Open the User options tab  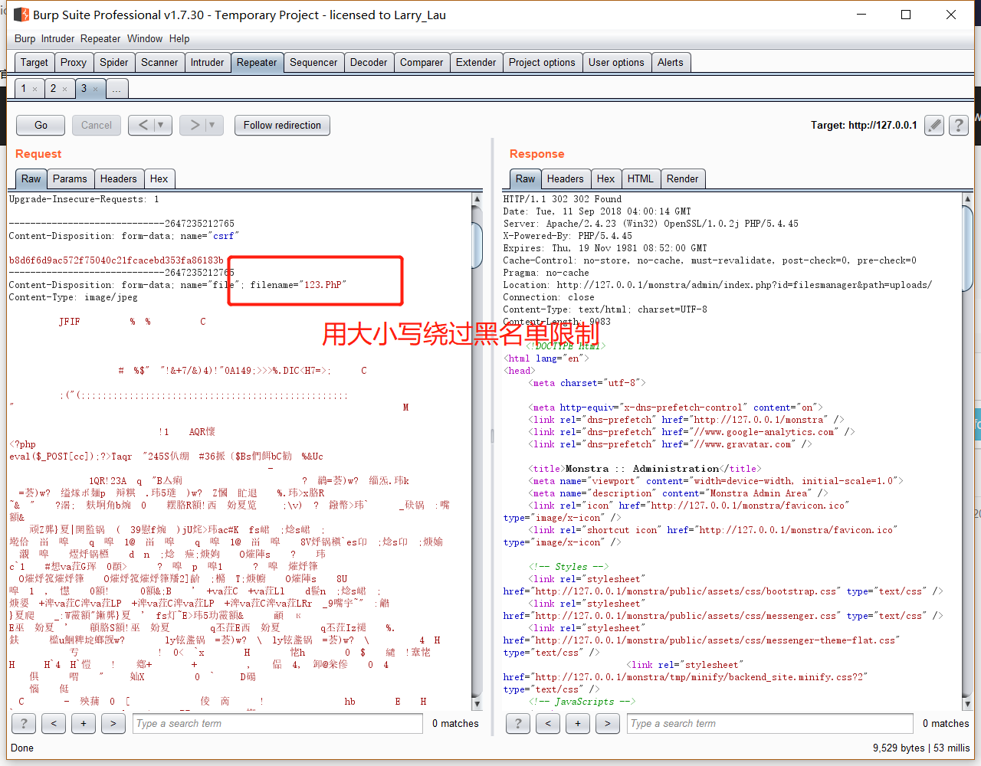pos(616,63)
